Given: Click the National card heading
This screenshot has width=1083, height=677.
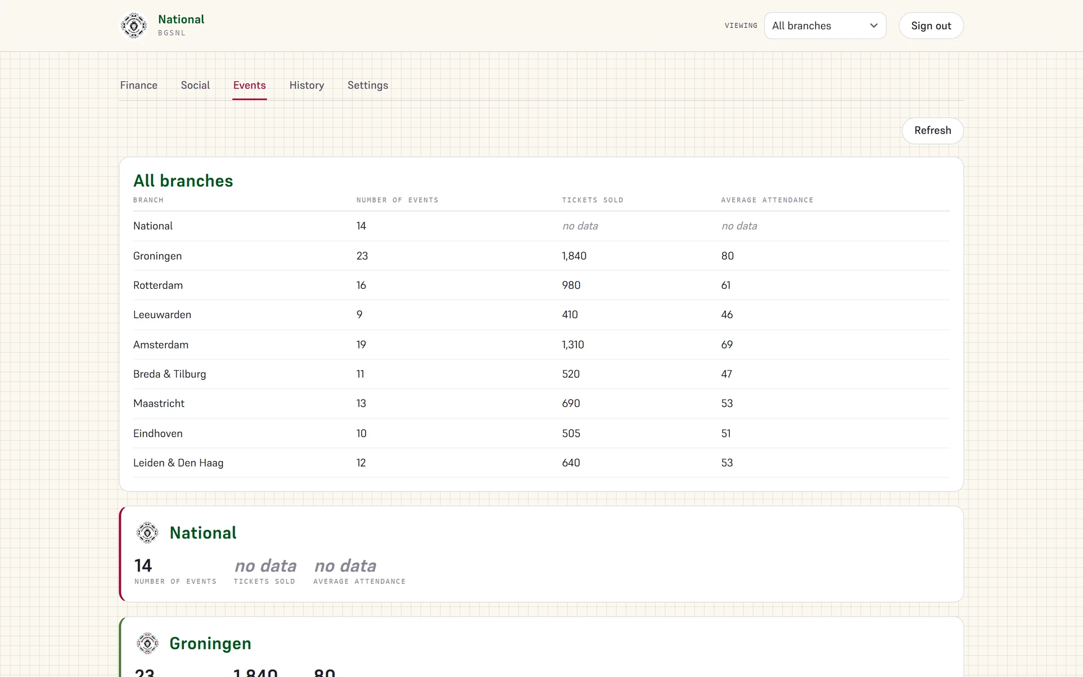Looking at the screenshot, I should point(203,533).
